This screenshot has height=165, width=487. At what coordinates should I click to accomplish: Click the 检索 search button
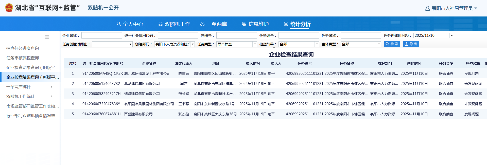point(392,44)
